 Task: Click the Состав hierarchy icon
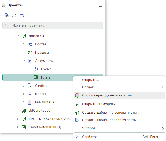click(30, 44)
